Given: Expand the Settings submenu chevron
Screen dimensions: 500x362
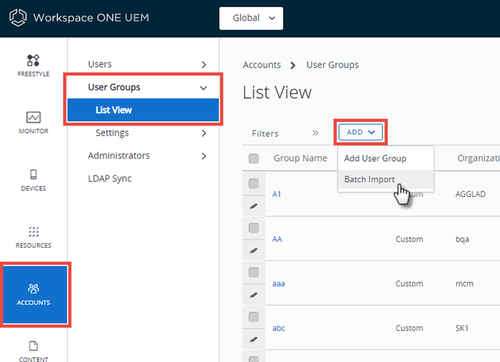Looking at the screenshot, I should coord(204,133).
